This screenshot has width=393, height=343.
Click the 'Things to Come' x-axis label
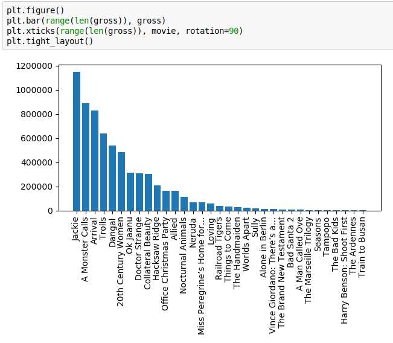click(228, 250)
